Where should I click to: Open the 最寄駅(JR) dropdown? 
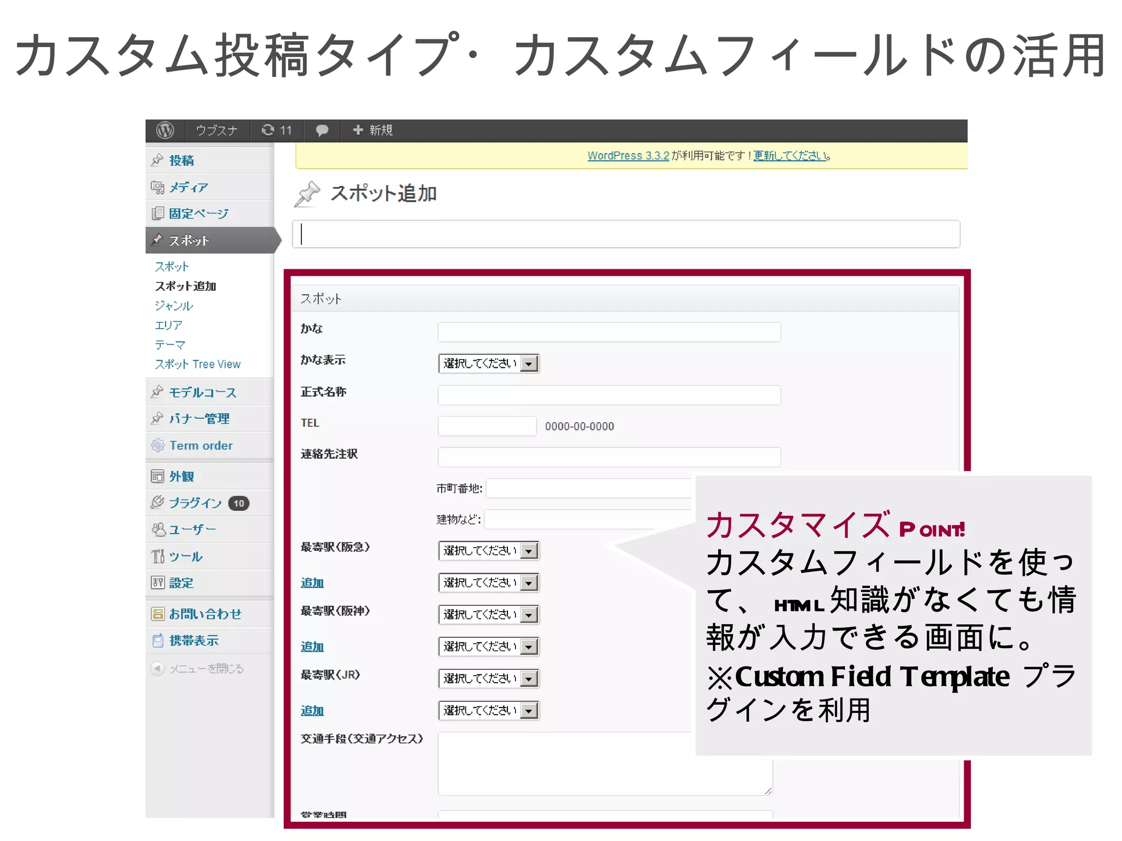click(489, 679)
